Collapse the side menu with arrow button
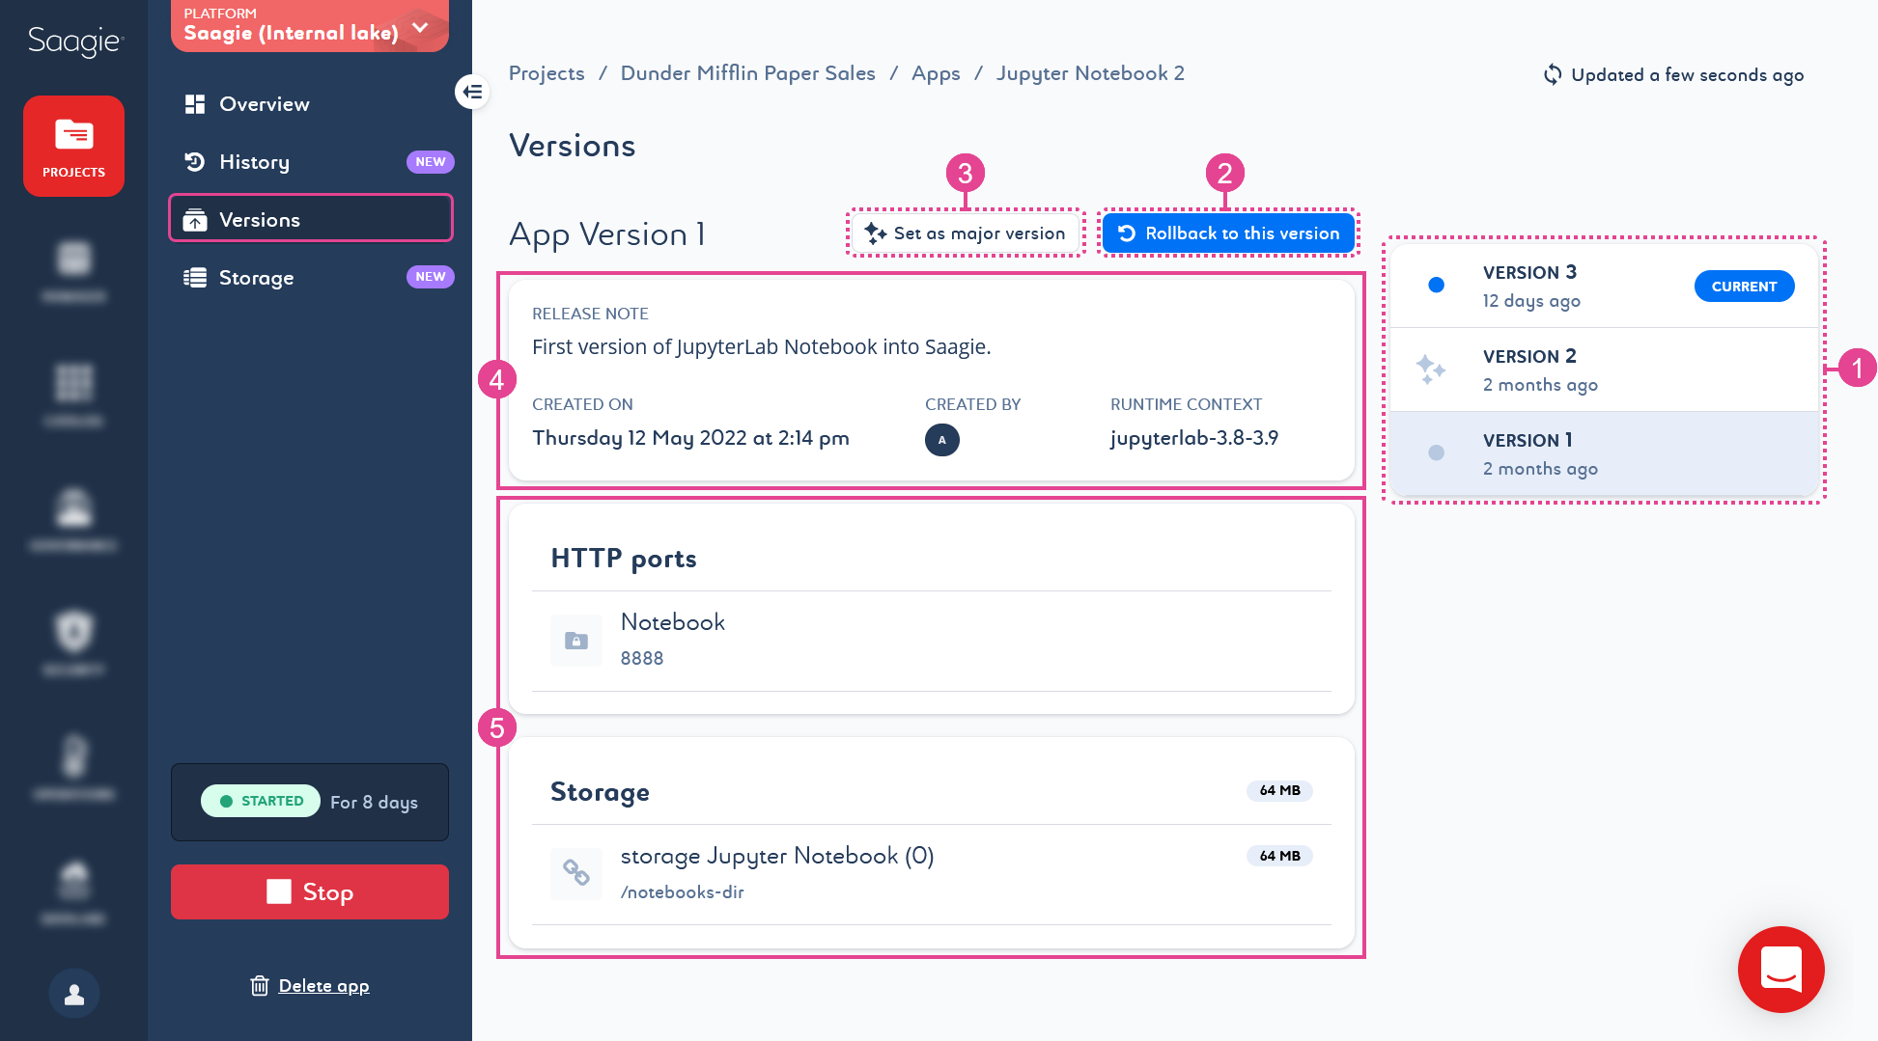The image size is (1878, 1041). tap(472, 92)
